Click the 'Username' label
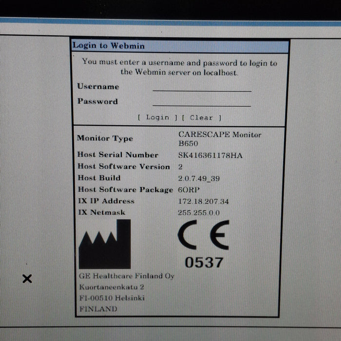Screen dimensions: 341x341 [x=98, y=87]
